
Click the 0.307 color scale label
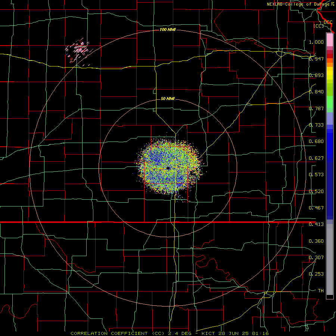(316, 258)
